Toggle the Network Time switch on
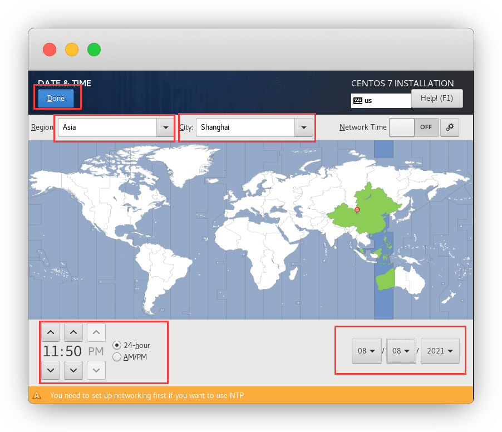502x432 pixels. click(x=414, y=127)
